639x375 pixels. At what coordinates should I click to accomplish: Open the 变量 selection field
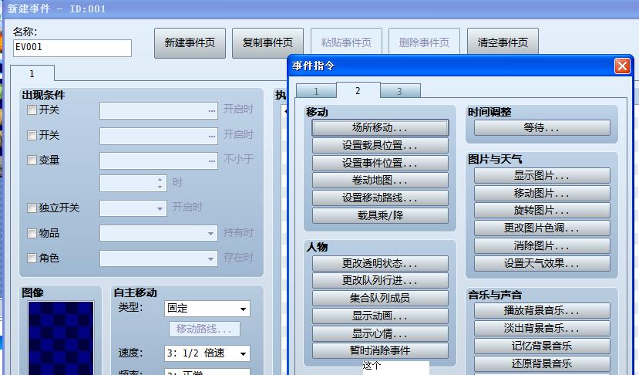click(x=159, y=160)
